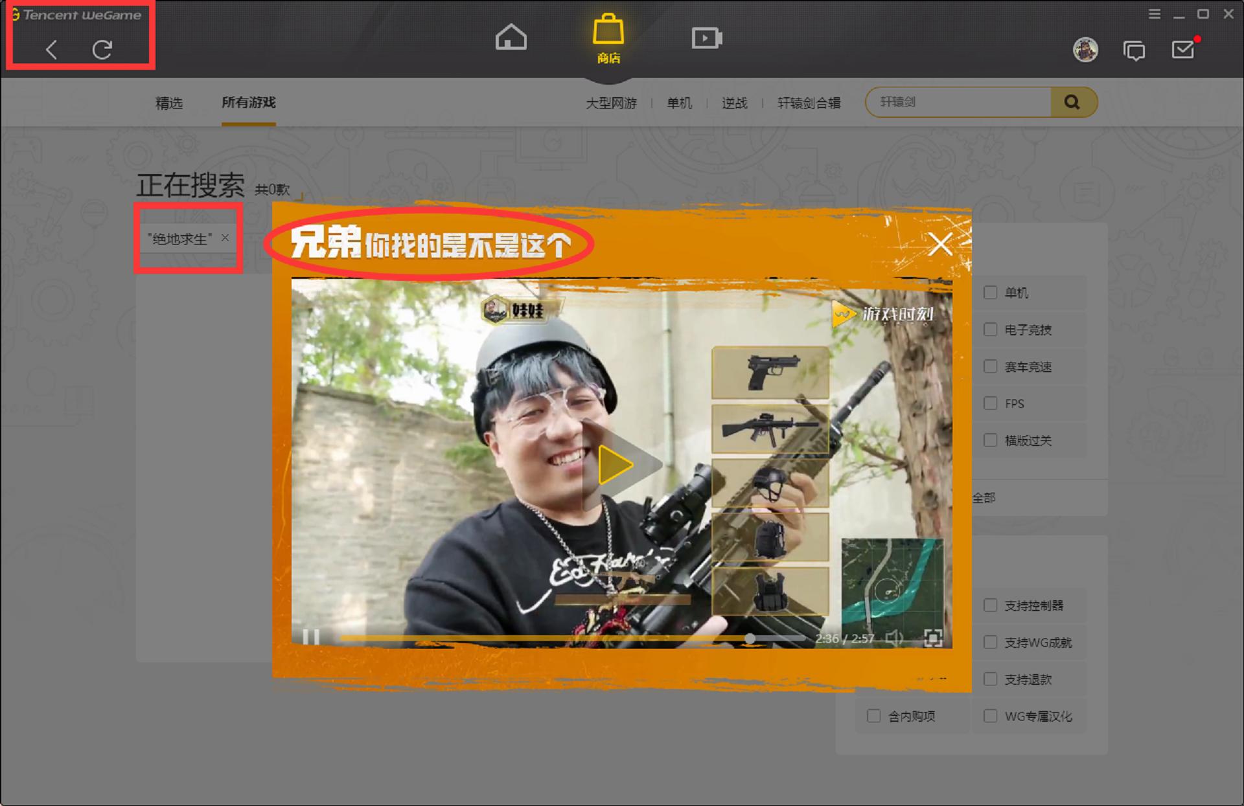
Task: Enable the FPS filter checkbox
Action: tap(990, 403)
